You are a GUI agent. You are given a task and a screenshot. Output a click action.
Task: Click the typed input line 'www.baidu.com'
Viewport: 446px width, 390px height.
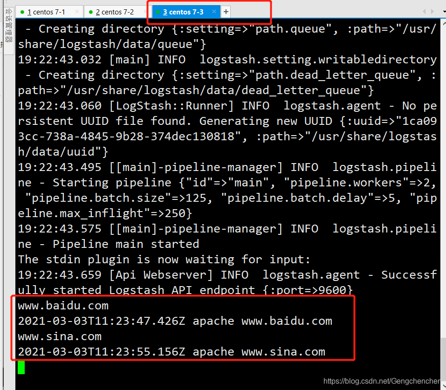pyautogui.click(x=63, y=306)
